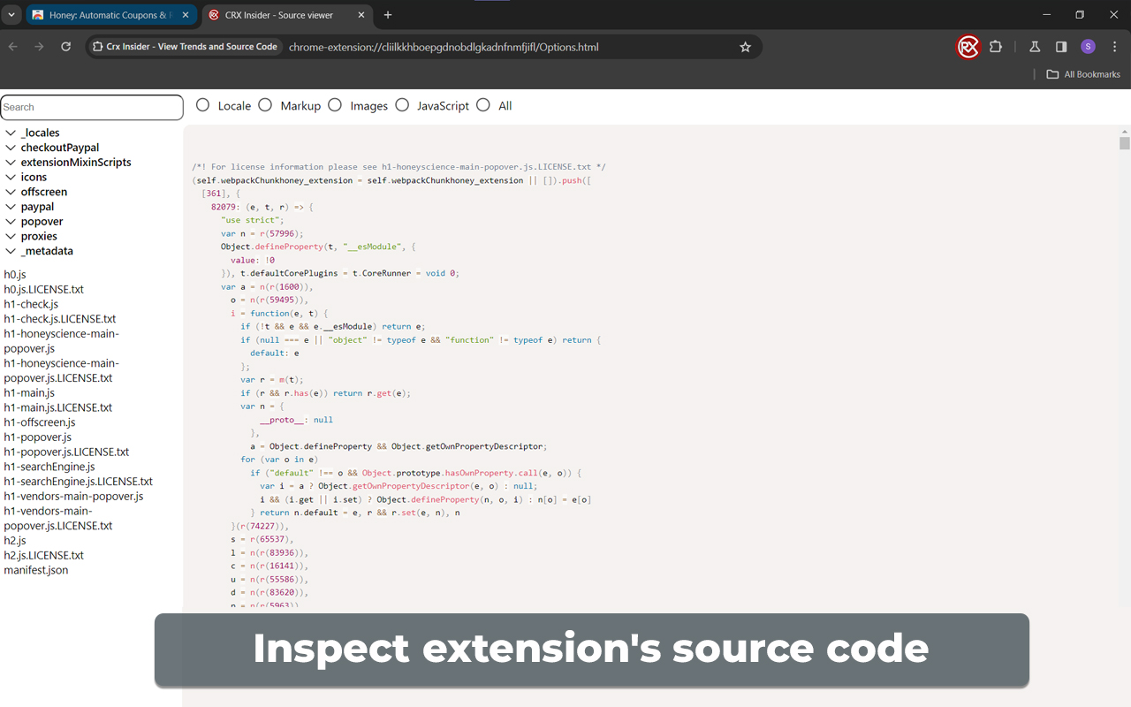This screenshot has width=1131, height=707.
Task: Select the Markup filter radio button
Action: (x=265, y=105)
